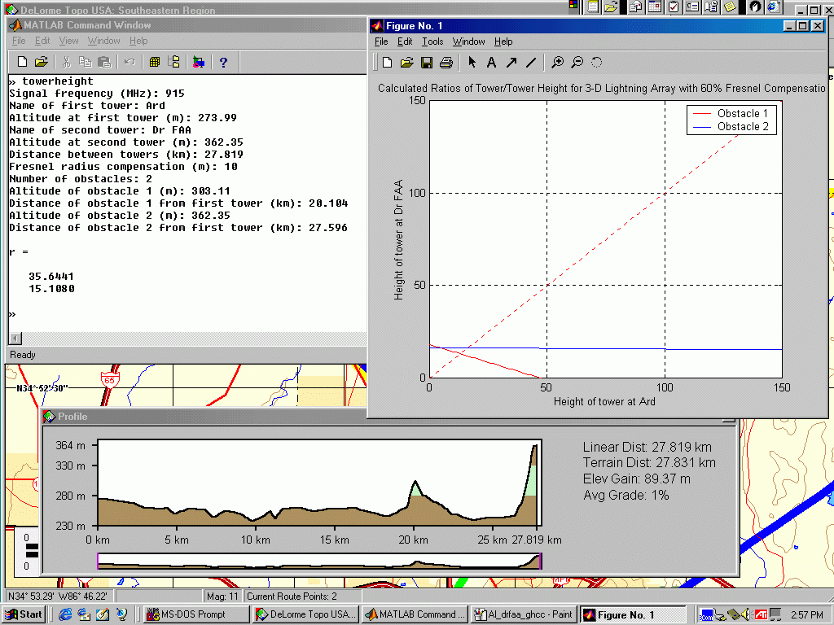The image size is (834, 625).
Task: Select the Add Line tool in figure toolbar
Action: coord(531,63)
